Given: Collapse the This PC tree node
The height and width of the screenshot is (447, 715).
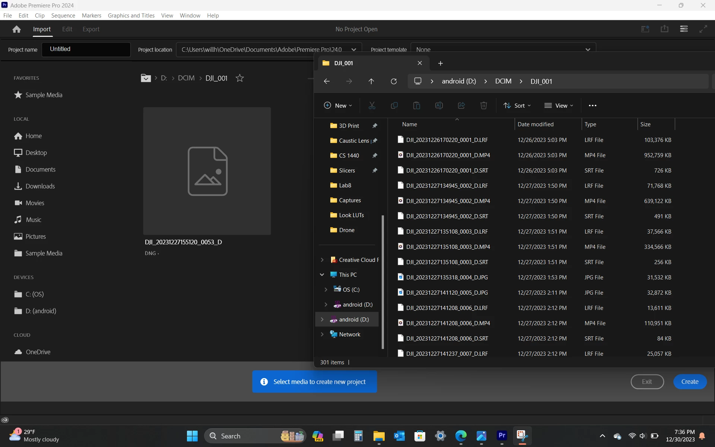Looking at the screenshot, I should coord(322,275).
